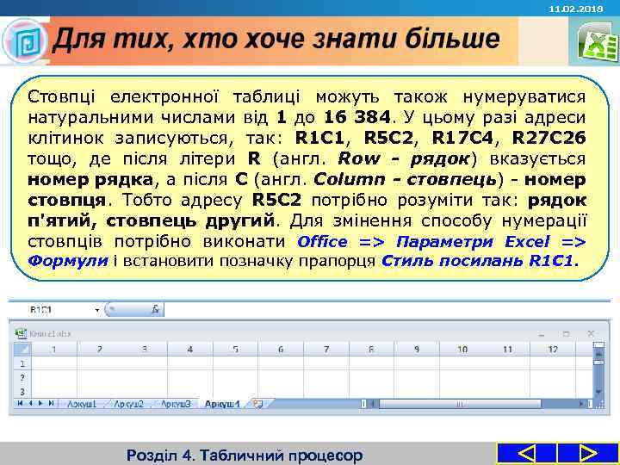Select column header 10
620x465 pixels.
point(462,350)
